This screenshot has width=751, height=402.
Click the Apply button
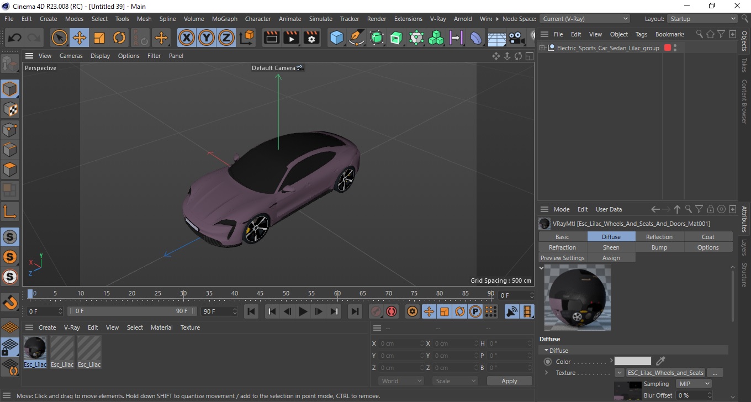pos(509,381)
